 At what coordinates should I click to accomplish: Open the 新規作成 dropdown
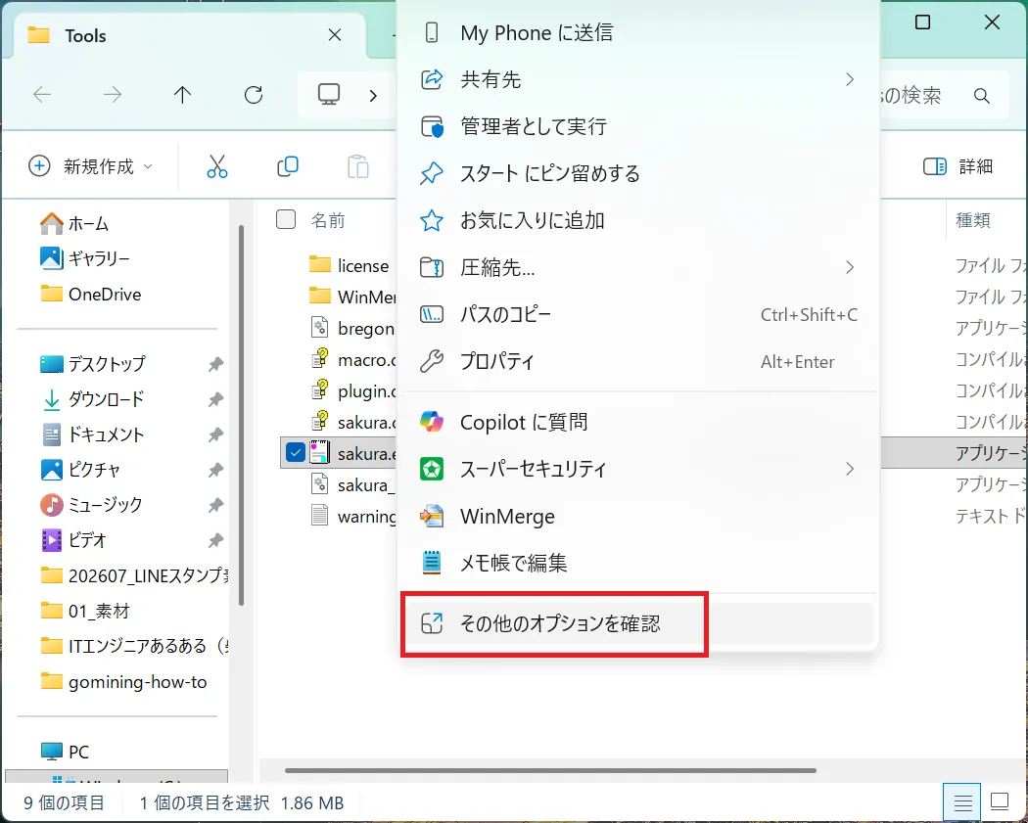(x=90, y=166)
